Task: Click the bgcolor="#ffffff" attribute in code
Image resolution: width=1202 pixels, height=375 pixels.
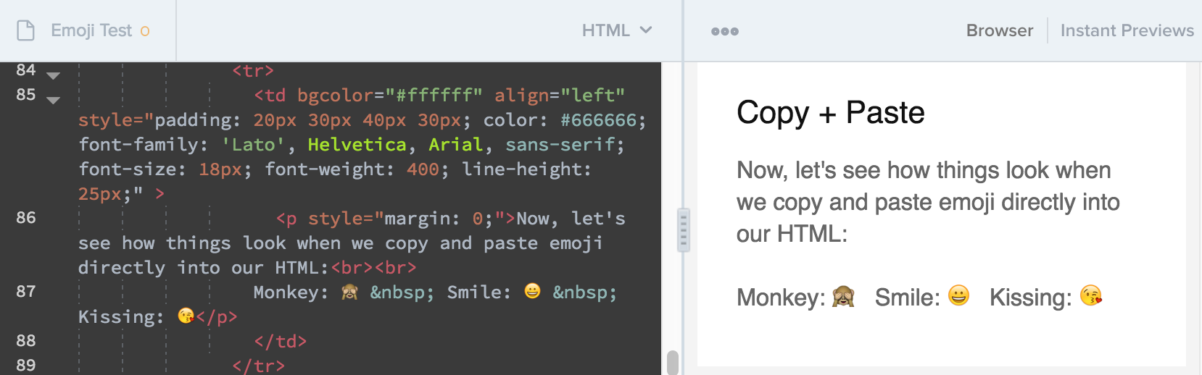Action: pos(390,96)
